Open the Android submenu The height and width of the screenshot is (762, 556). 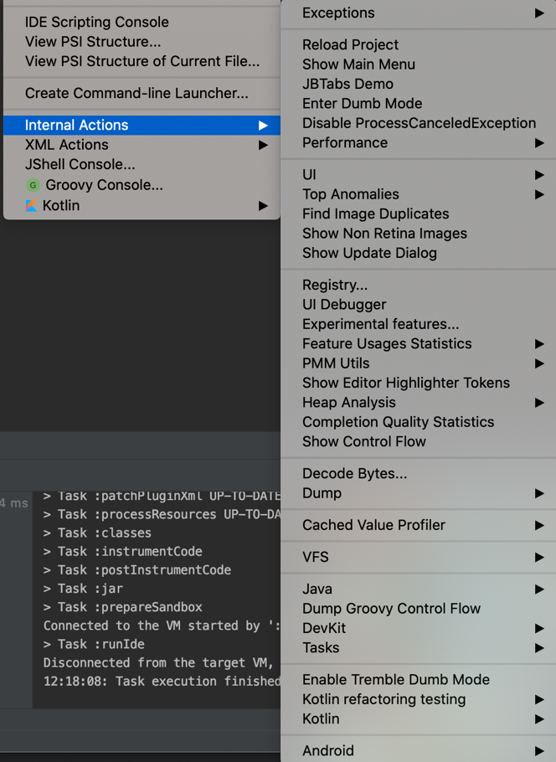click(x=539, y=750)
